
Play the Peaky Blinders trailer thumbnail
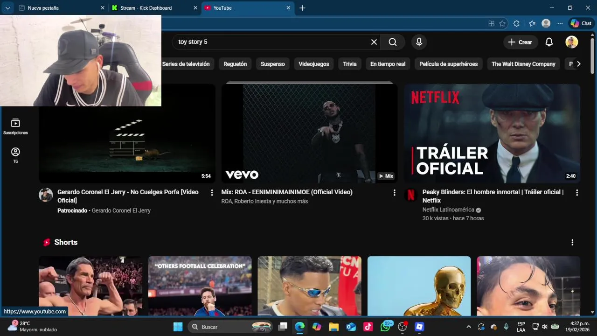(492, 133)
